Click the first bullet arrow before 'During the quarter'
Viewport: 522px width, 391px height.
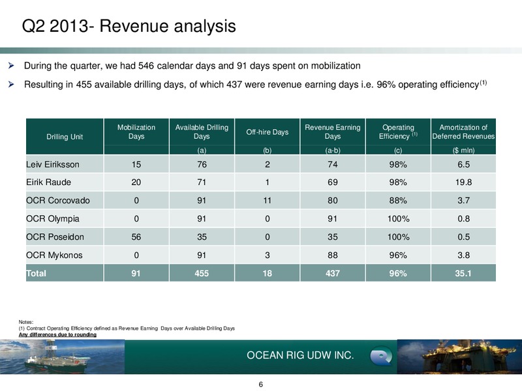click(x=11, y=66)
